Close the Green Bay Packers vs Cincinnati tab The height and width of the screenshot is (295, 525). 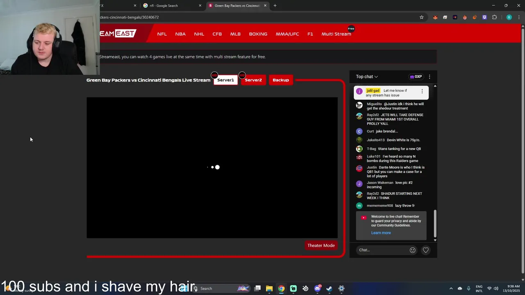[x=265, y=5]
